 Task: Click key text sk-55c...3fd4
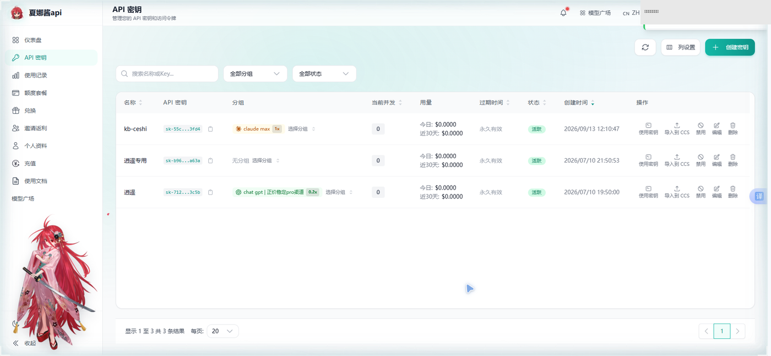tap(183, 129)
